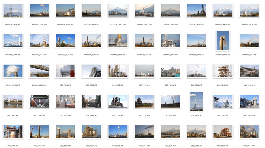The width and height of the screenshot is (265, 148).
Task: Choose the DSC_8207.JPG image thumbnail
Action: coord(65,132)
